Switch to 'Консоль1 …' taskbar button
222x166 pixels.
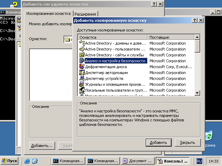[x=173, y=161]
